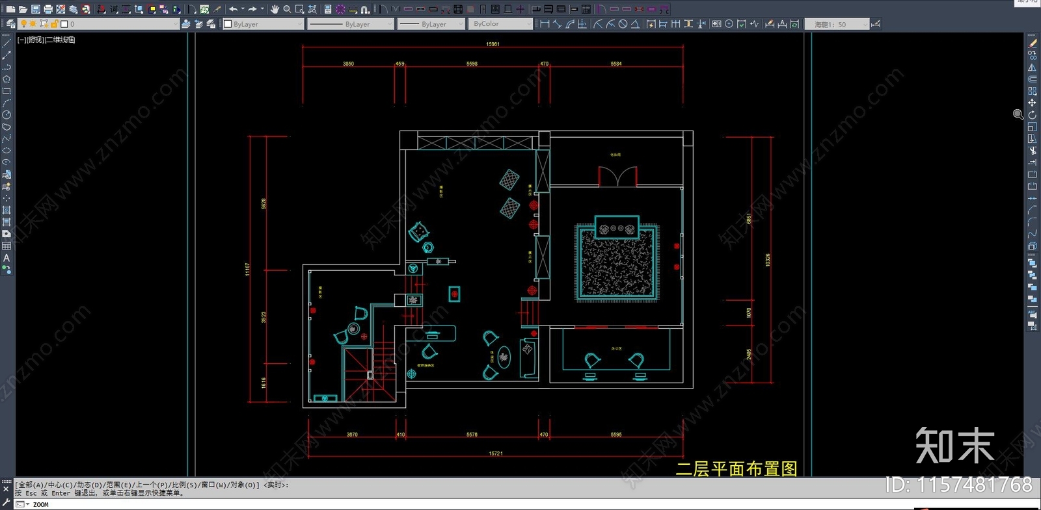The image size is (1041, 510).
Task: Save drawing with the floppy disk icon
Action: click(x=36, y=9)
